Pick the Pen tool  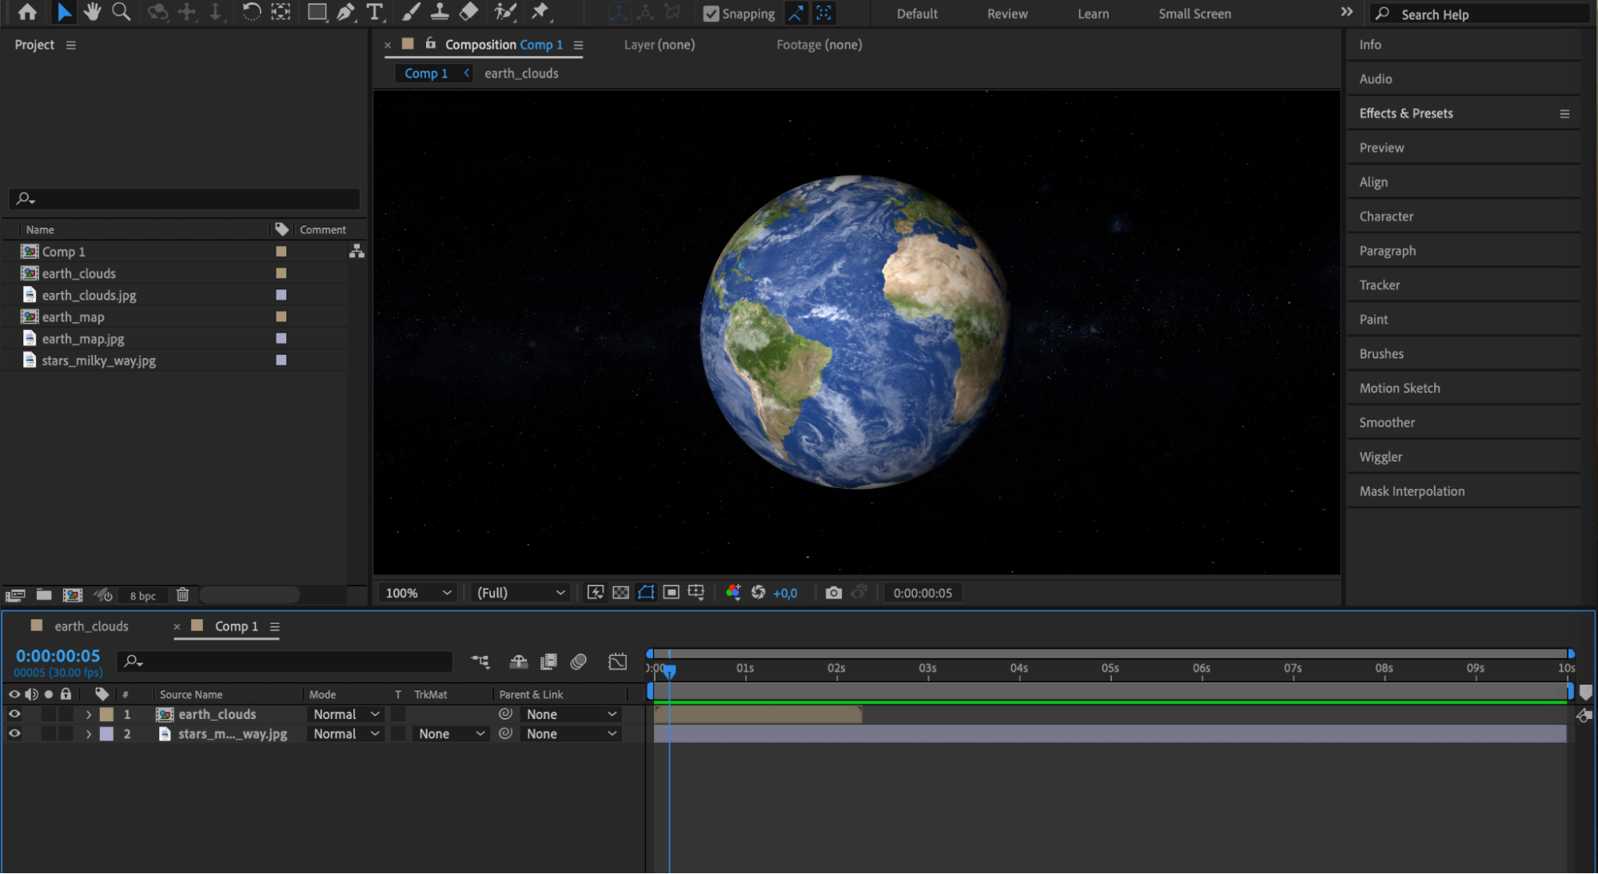click(x=345, y=12)
